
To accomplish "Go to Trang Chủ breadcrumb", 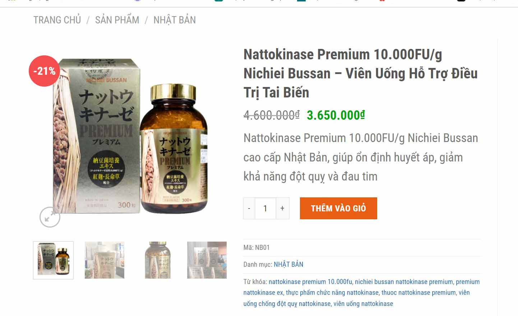I will [57, 20].
